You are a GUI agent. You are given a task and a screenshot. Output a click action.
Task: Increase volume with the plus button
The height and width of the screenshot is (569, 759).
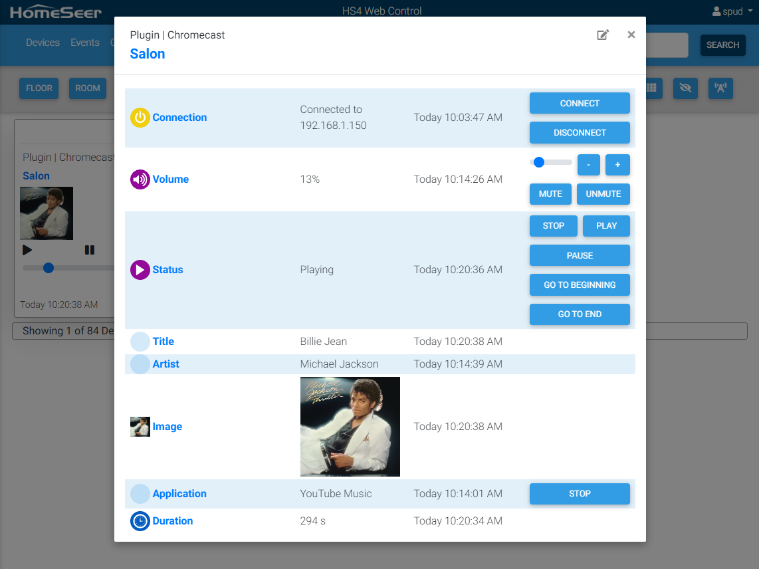coord(617,164)
